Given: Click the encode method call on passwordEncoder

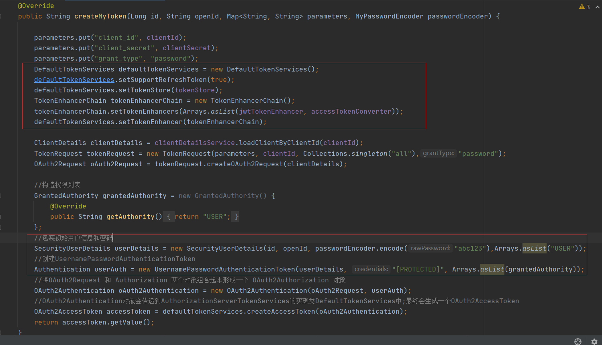Looking at the screenshot, I should point(392,248).
